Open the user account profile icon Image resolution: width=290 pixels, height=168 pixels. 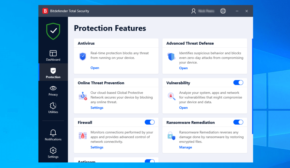pos(193,11)
